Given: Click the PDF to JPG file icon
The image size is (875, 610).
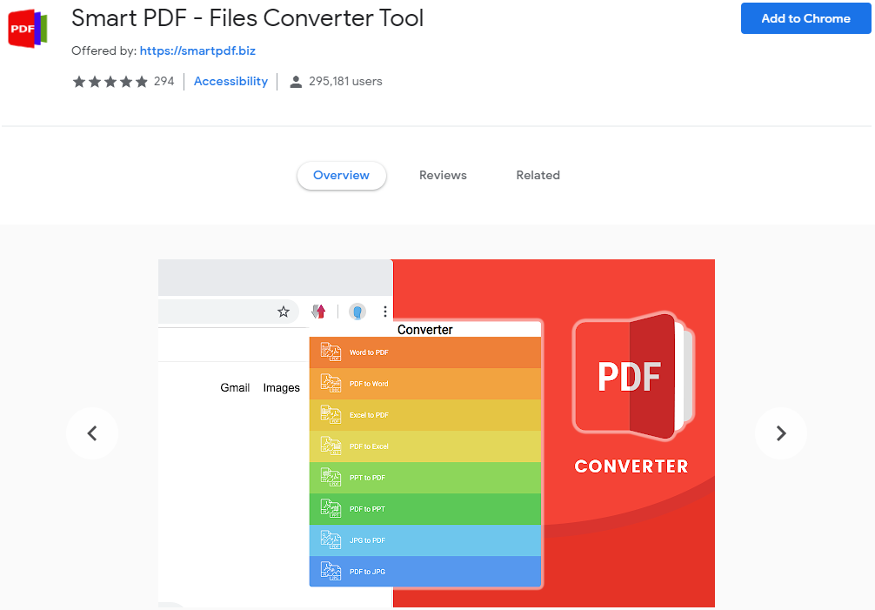Looking at the screenshot, I should [x=331, y=571].
